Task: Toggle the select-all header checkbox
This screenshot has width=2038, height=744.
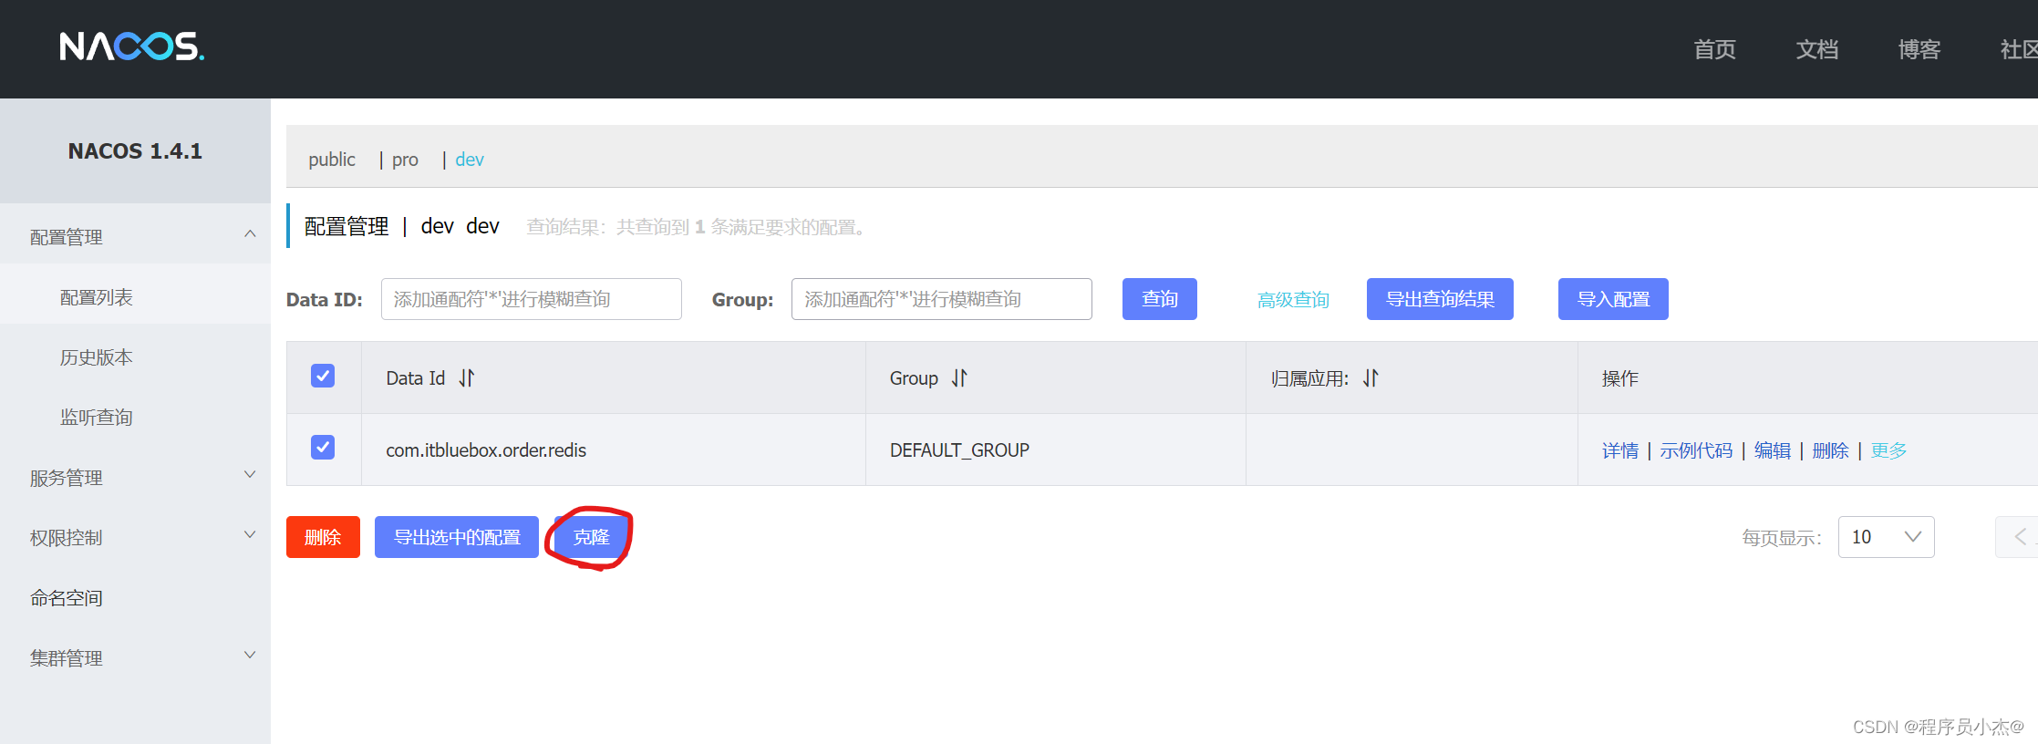Action: click(x=323, y=376)
